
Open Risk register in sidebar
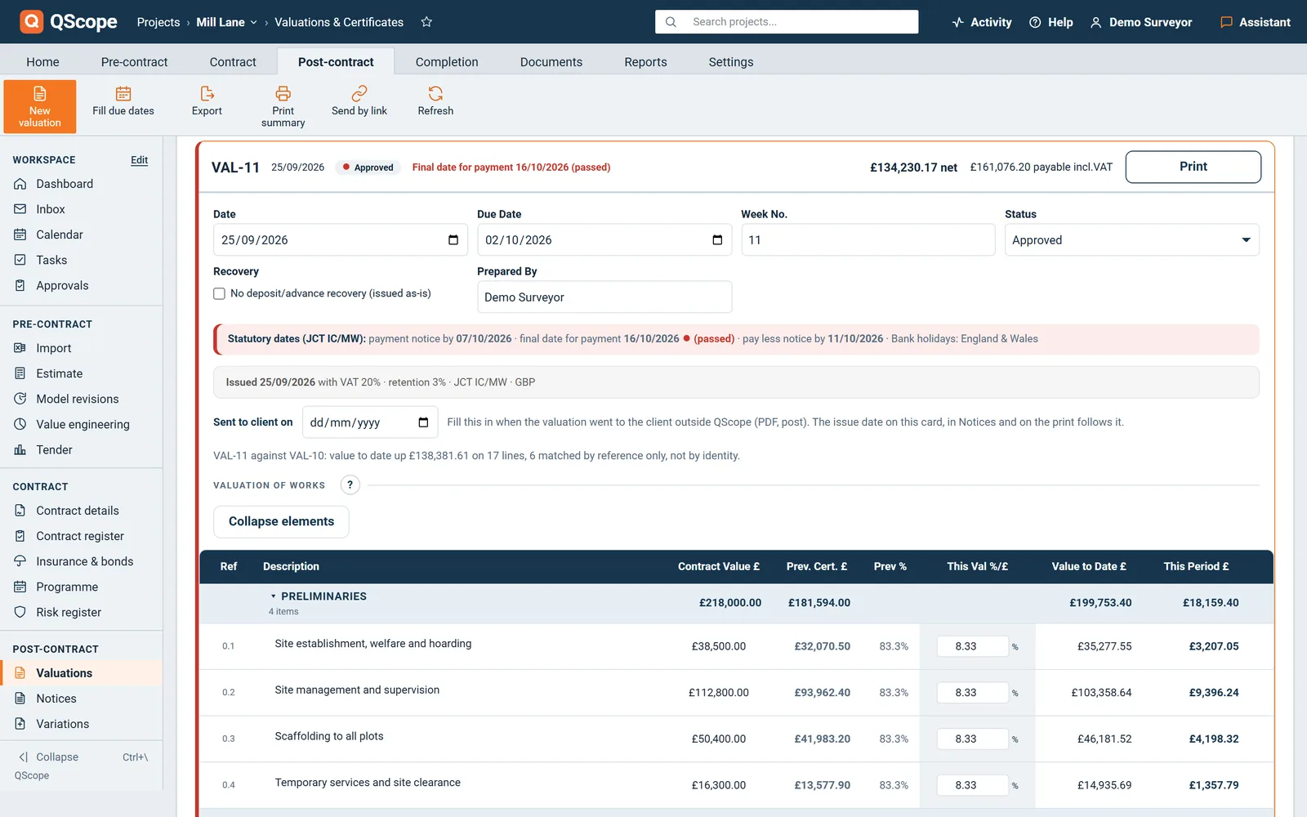[69, 612]
